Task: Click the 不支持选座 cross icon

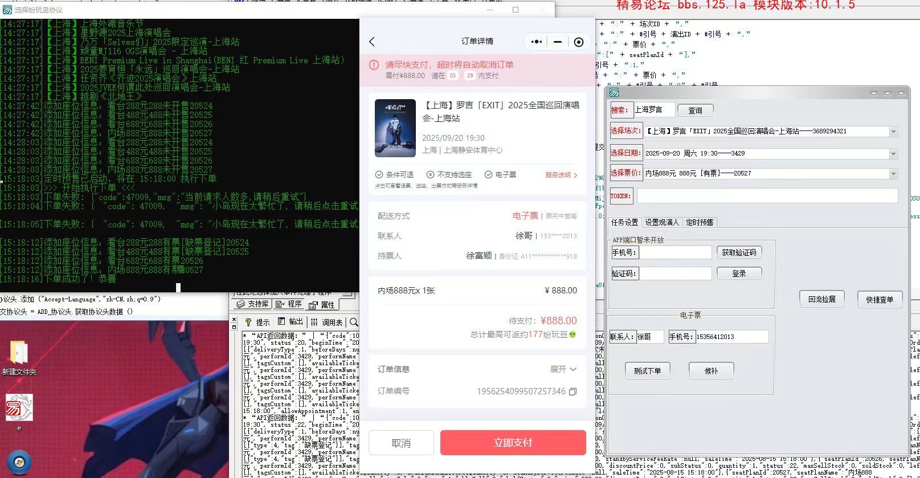Action: tap(430, 174)
